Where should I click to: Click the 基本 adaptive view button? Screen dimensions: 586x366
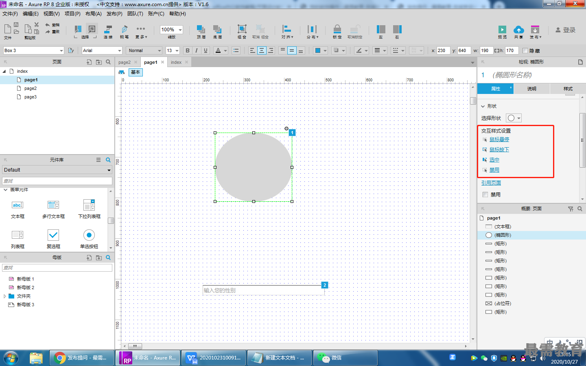click(x=136, y=72)
